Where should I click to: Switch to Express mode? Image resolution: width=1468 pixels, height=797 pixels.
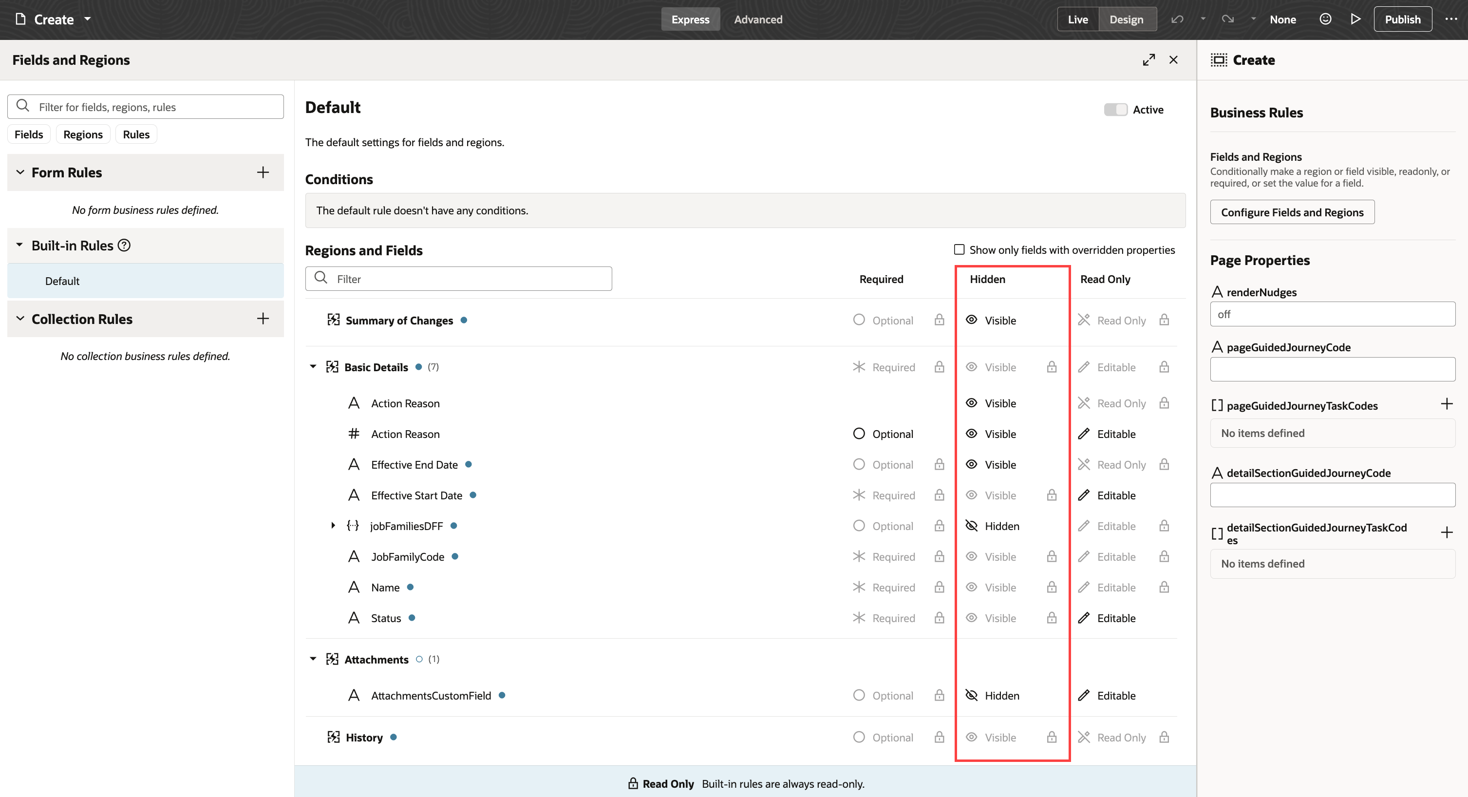pos(690,19)
